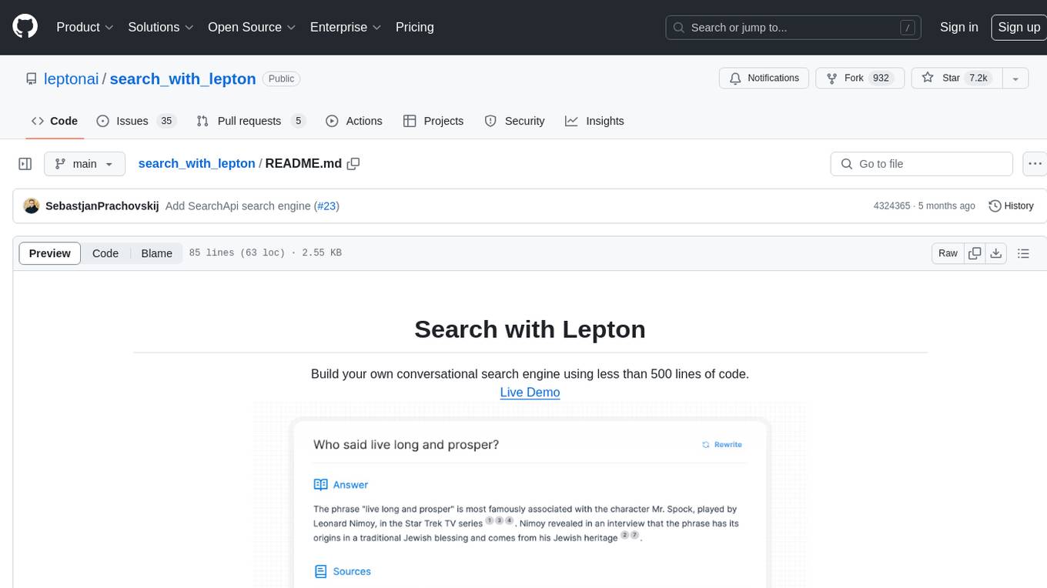This screenshot has height=588, width=1047.
Task: Select the Blame view
Action: point(156,253)
